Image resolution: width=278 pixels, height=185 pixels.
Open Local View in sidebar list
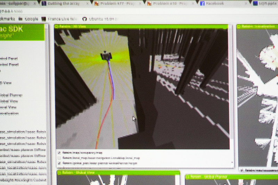click(8, 107)
